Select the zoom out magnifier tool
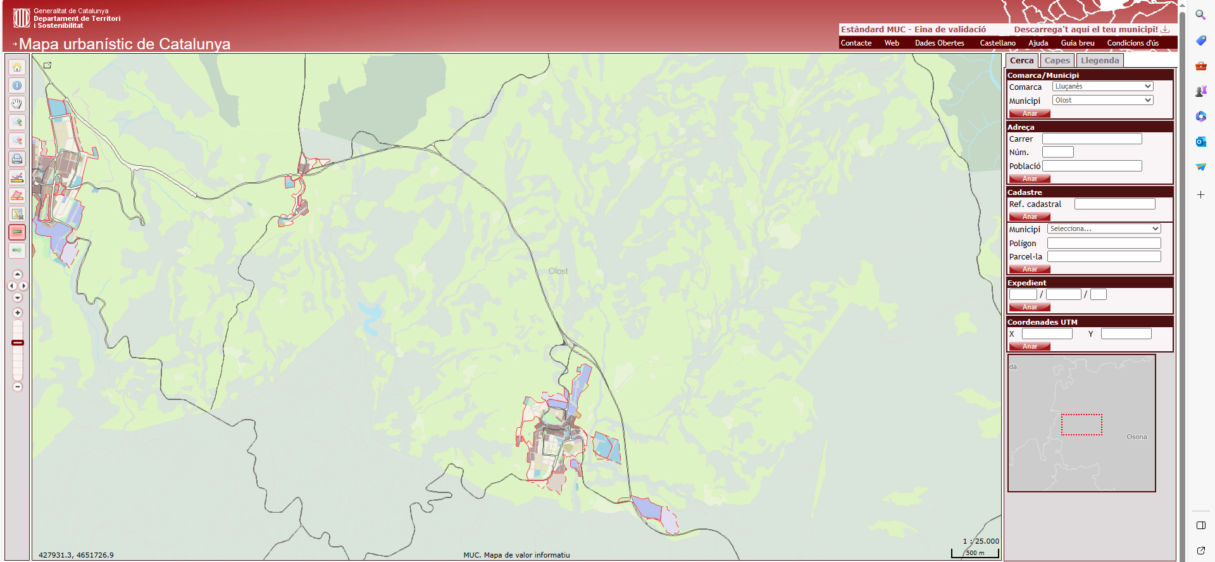 (x=17, y=140)
